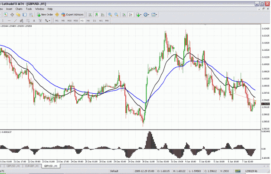This screenshot has width=271, height=174.
Task: Toggle chart shift from right edge
Action: [131, 15]
